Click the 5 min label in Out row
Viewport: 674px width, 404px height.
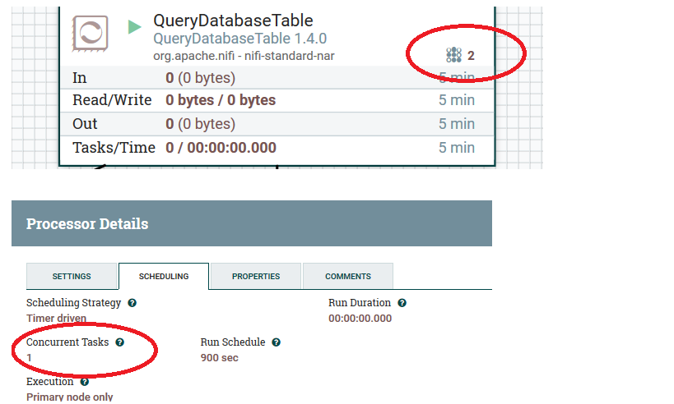[x=457, y=123]
